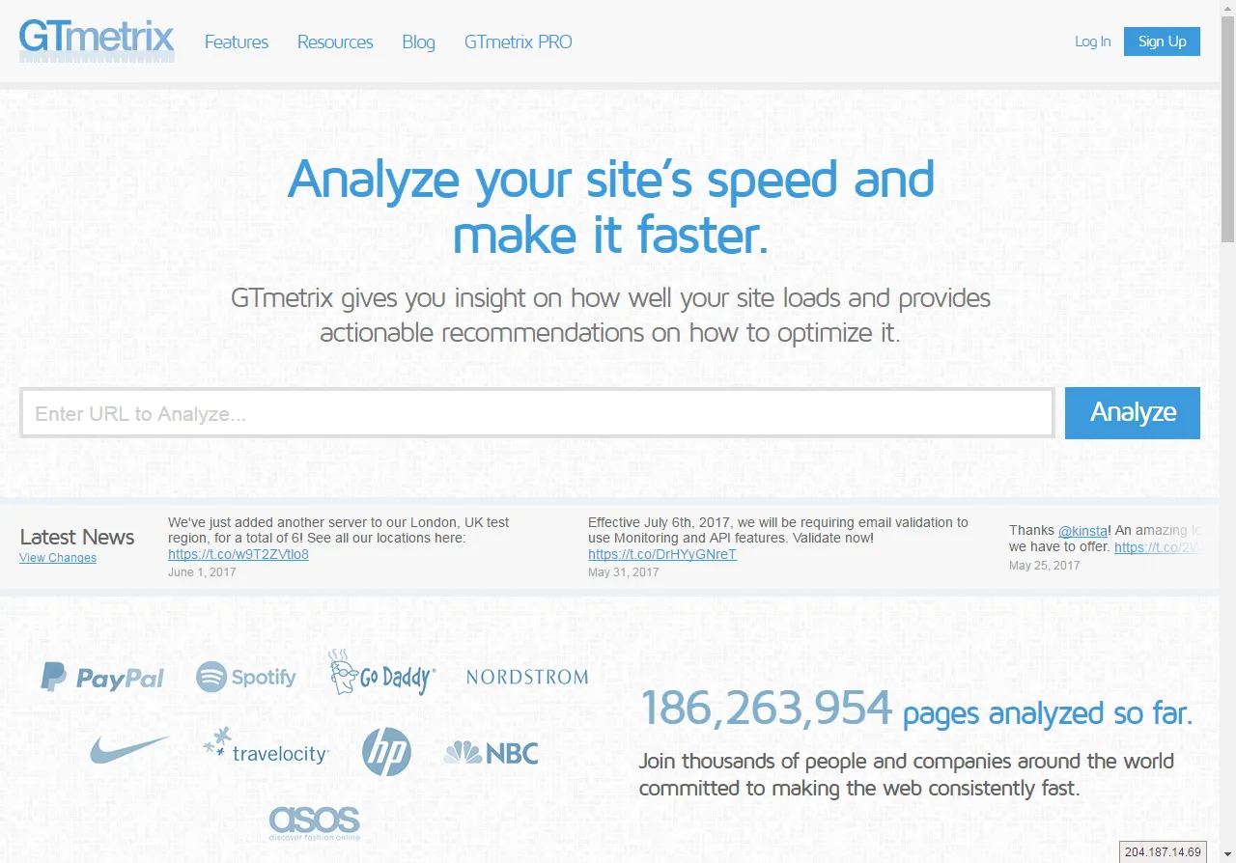The image size is (1236, 863).
Task: Follow the London server news link
Action: 239,554
